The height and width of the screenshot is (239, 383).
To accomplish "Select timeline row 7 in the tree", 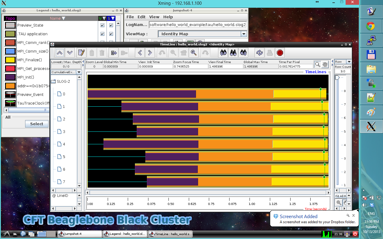I will tap(61, 182).
